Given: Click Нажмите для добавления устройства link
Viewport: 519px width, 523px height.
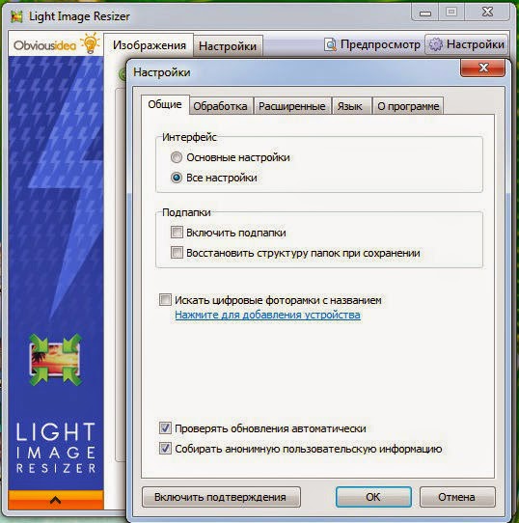Looking at the screenshot, I should (x=267, y=315).
